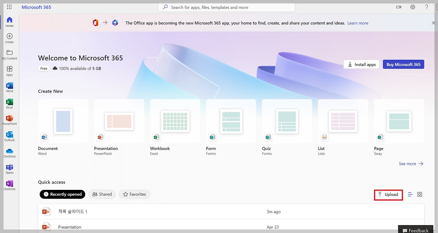Click the search box for apps and files
Screen dimensions: 438x233
click(x=227, y=7)
